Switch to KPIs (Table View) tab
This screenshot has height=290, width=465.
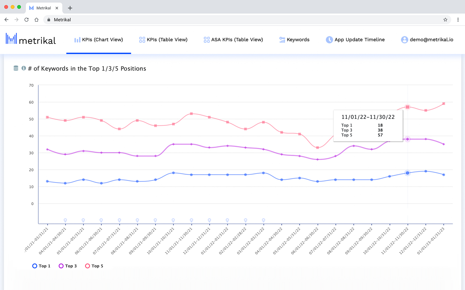(x=163, y=40)
